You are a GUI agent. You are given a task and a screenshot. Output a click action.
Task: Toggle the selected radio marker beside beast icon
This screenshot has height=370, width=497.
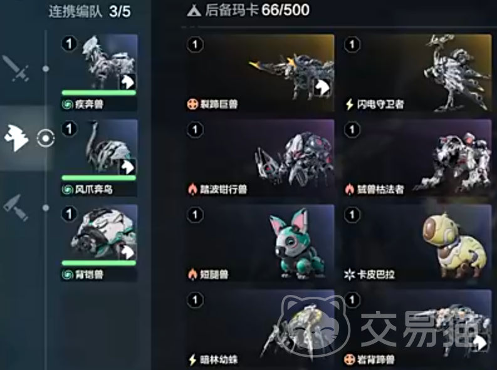click(x=46, y=138)
